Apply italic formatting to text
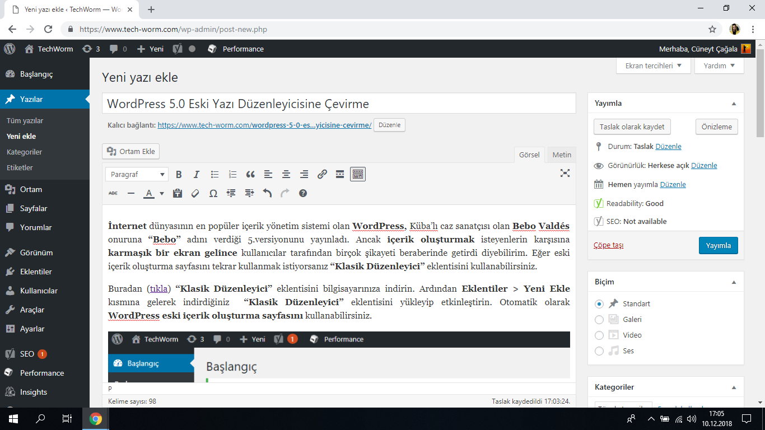Screen dimensions: 765x430 pyautogui.click(x=197, y=174)
